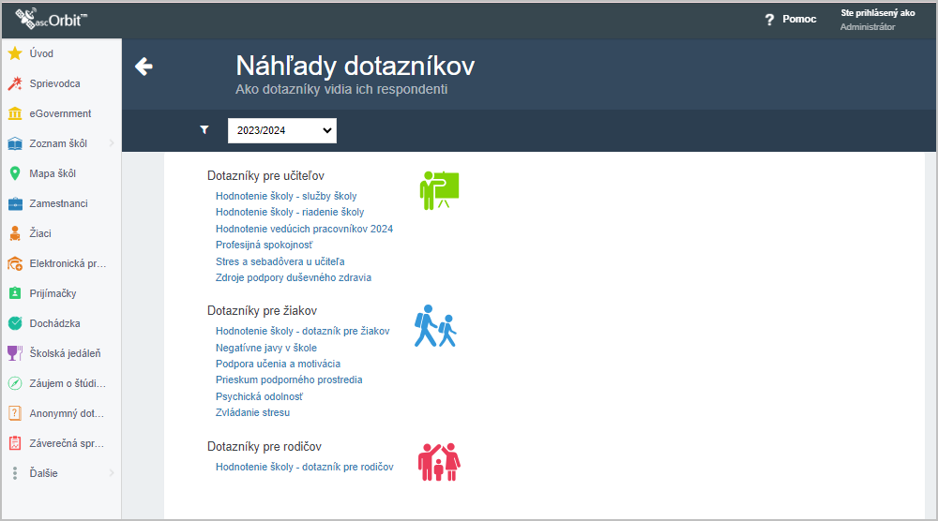
Task: Click the compass Záujem o štúdium icon
Action: pyautogui.click(x=15, y=383)
